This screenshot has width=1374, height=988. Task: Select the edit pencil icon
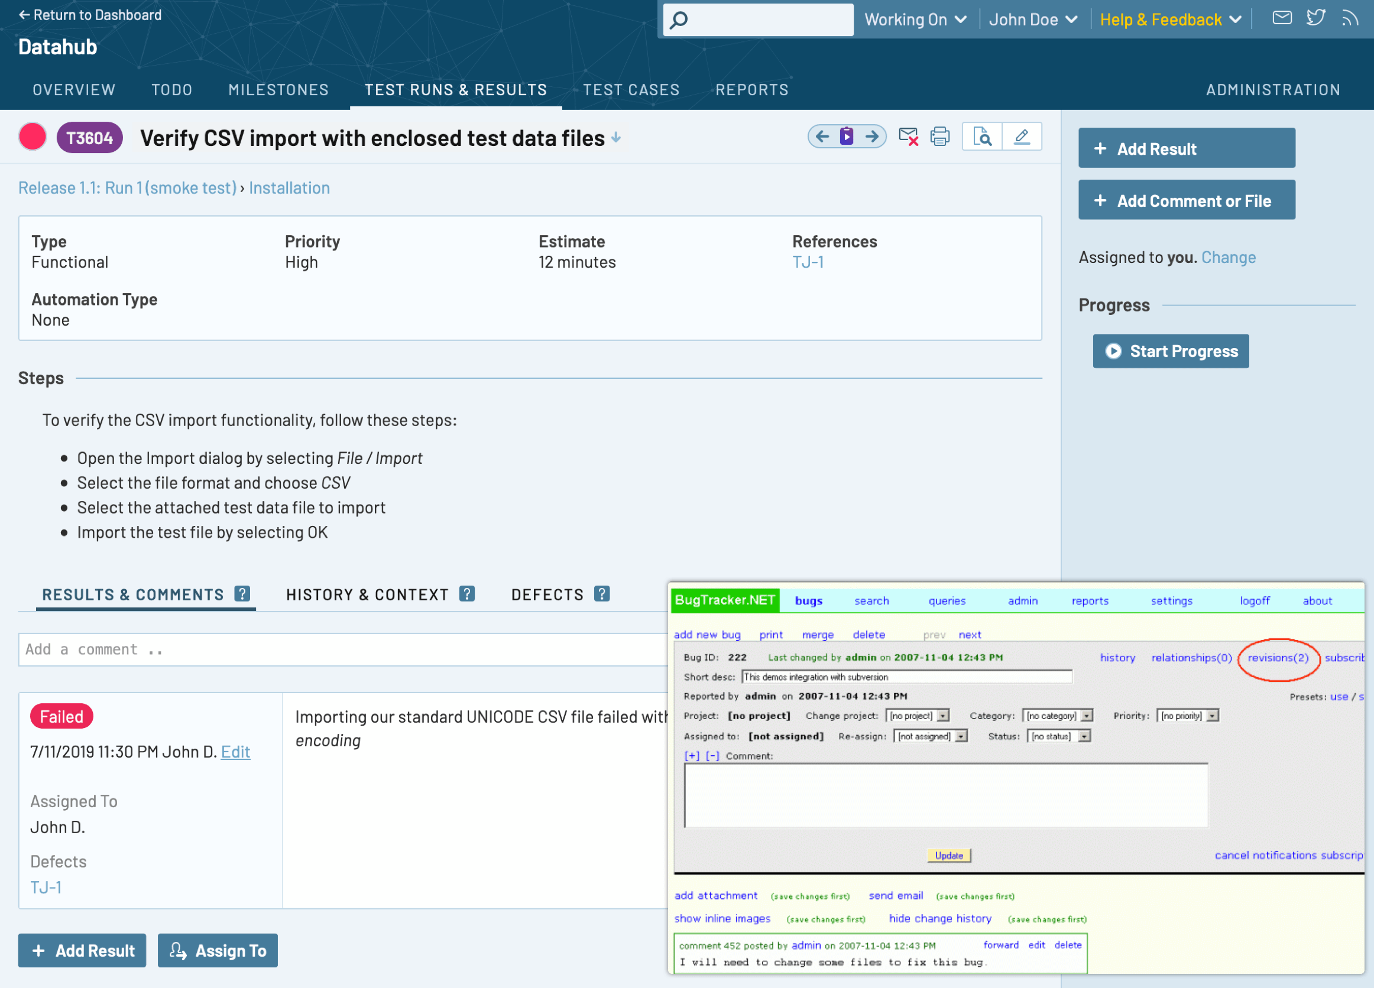pos(1022,137)
